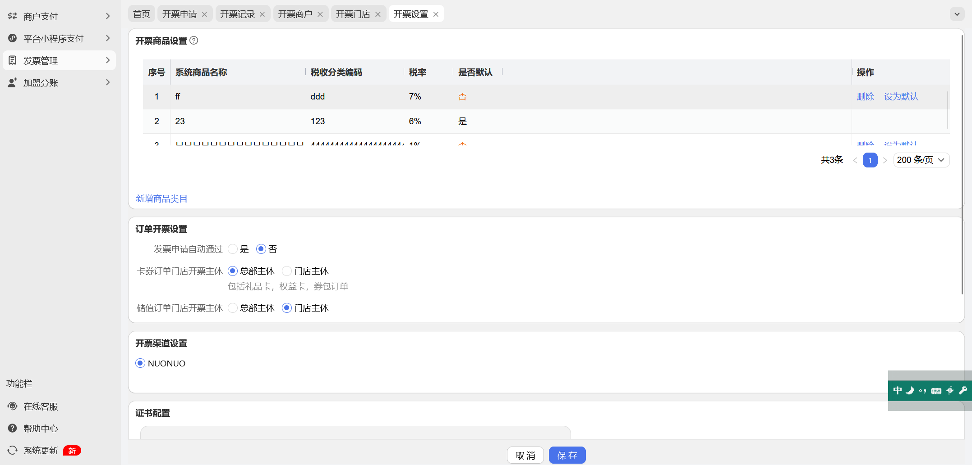Image resolution: width=972 pixels, height=465 pixels.
Task: Close the 开票申请 tab
Action: tap(205, 14)
